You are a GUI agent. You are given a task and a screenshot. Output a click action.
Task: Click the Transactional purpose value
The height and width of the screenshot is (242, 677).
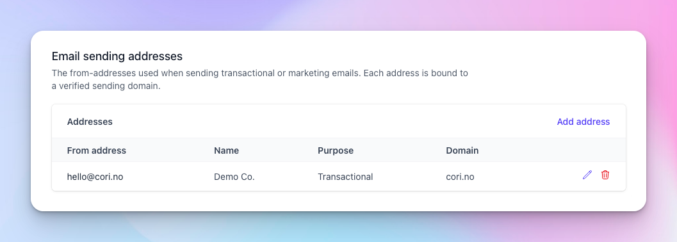[345, 177]
